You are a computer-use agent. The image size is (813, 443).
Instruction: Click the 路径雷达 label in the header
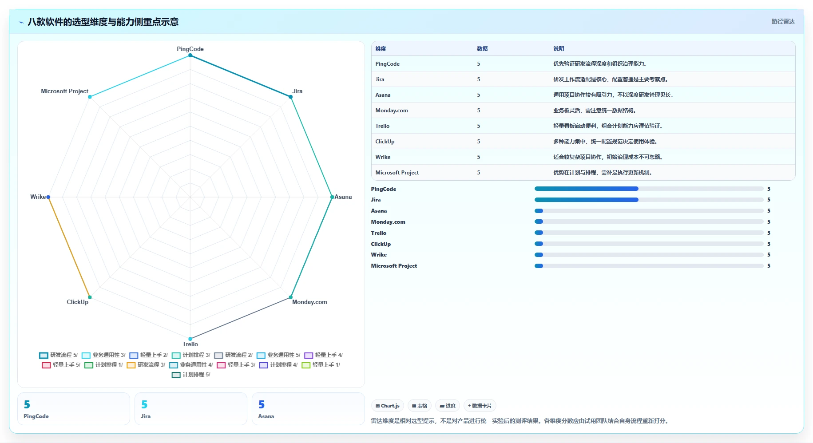click(x=783, y=21)
